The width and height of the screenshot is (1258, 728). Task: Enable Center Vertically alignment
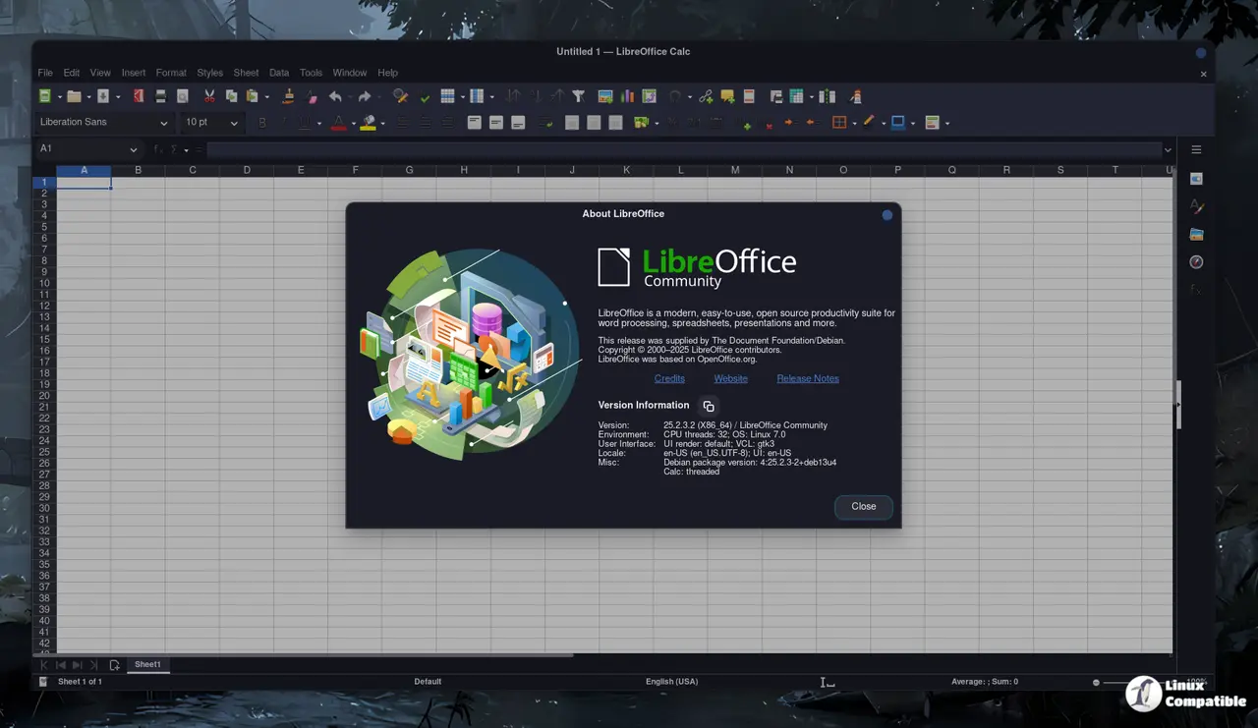tap(496, 123)
